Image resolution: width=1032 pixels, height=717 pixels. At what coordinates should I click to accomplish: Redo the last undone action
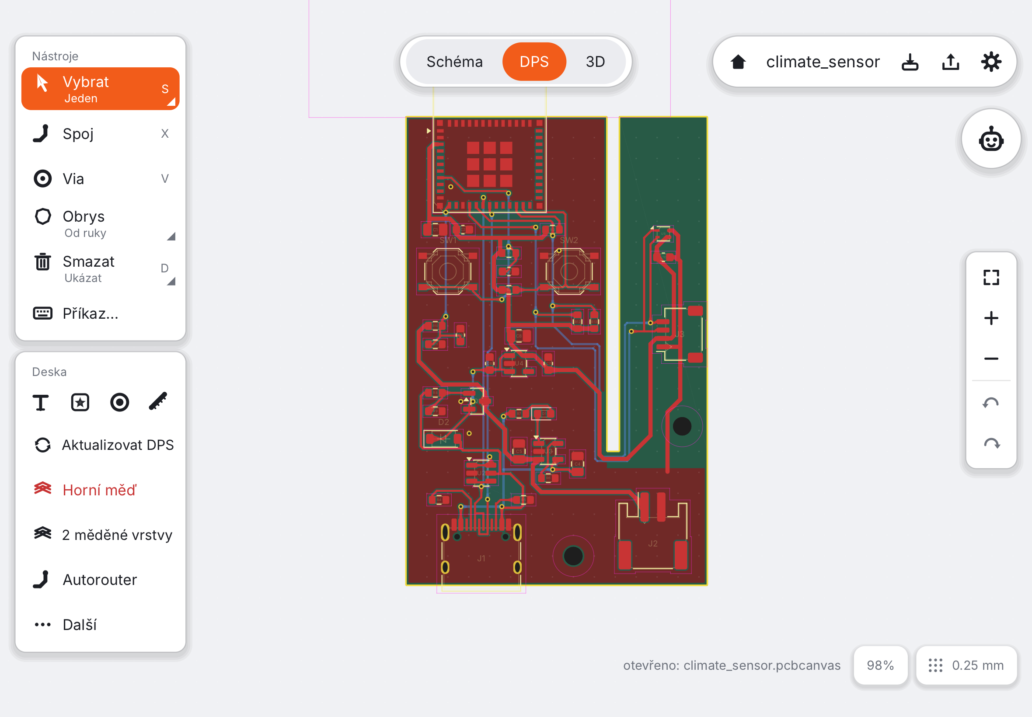[991, 444]
